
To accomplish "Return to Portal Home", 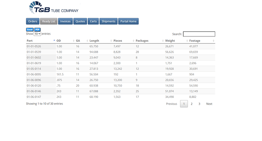I will tap(128, 21).
